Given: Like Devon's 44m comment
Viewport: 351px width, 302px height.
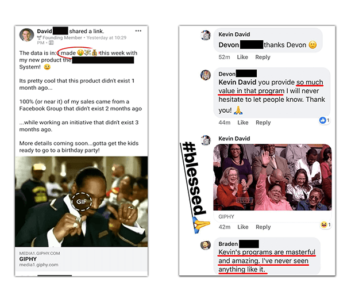Looking at the screenshot, I should (x=243, y=123).
